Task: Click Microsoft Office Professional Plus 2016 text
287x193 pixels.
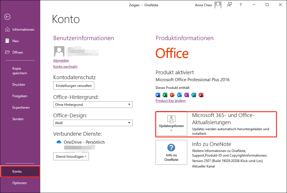Action: tap(192, 80)
